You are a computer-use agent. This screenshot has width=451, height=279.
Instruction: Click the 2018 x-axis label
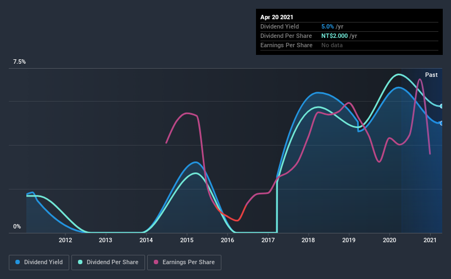point(308,240)
